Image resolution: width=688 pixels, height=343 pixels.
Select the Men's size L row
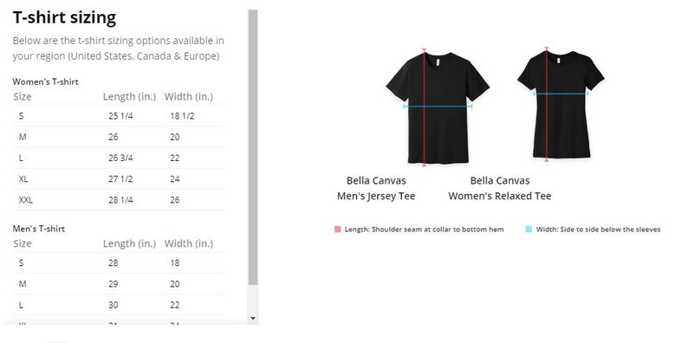(x=118, y=305)
